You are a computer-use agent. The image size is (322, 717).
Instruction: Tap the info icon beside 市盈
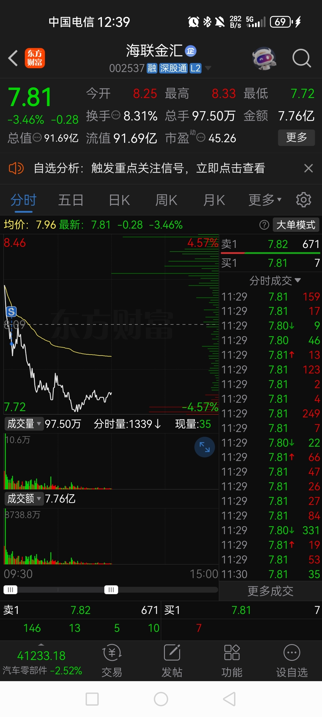[x=201, y=138]
